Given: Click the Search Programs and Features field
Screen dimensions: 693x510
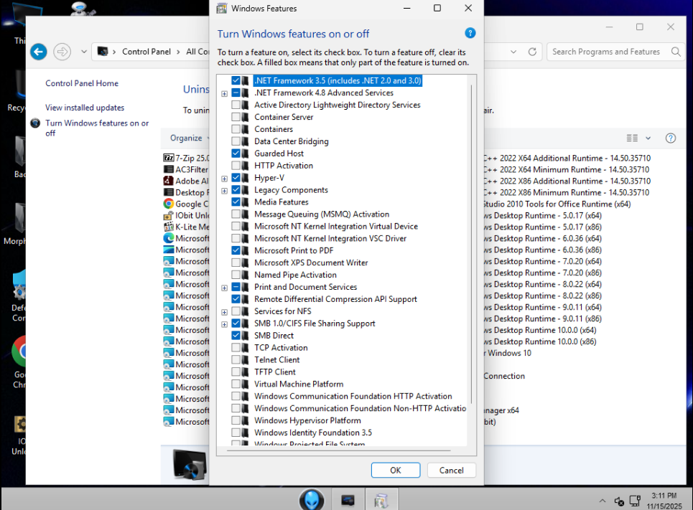Looking at the screenshot, I should click(x=607, y=52).
